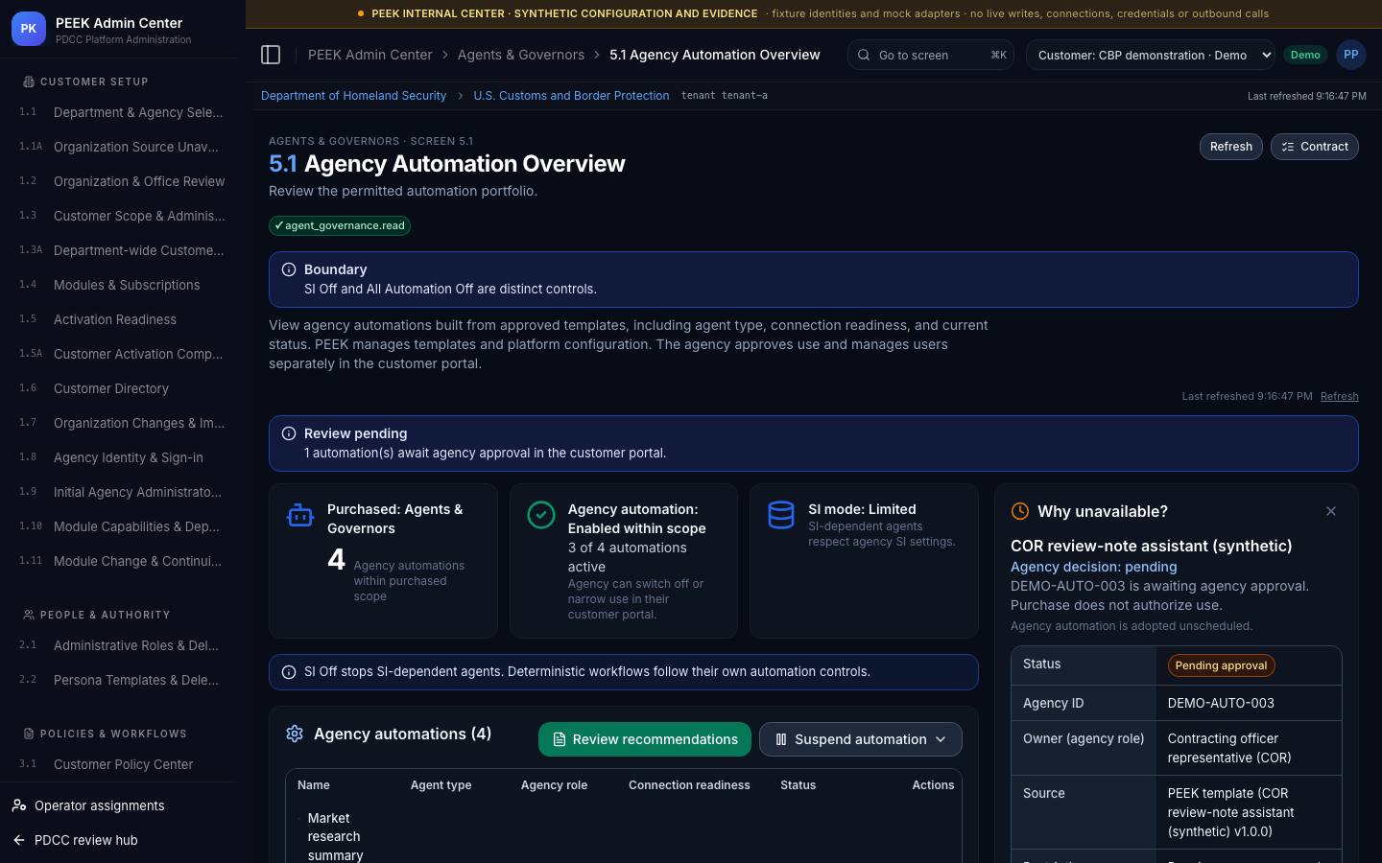The width and height of the screenshot is (1382, 863).
Task: Open the Contract button
Action: pyautogui.click(x=1314, y=147)
